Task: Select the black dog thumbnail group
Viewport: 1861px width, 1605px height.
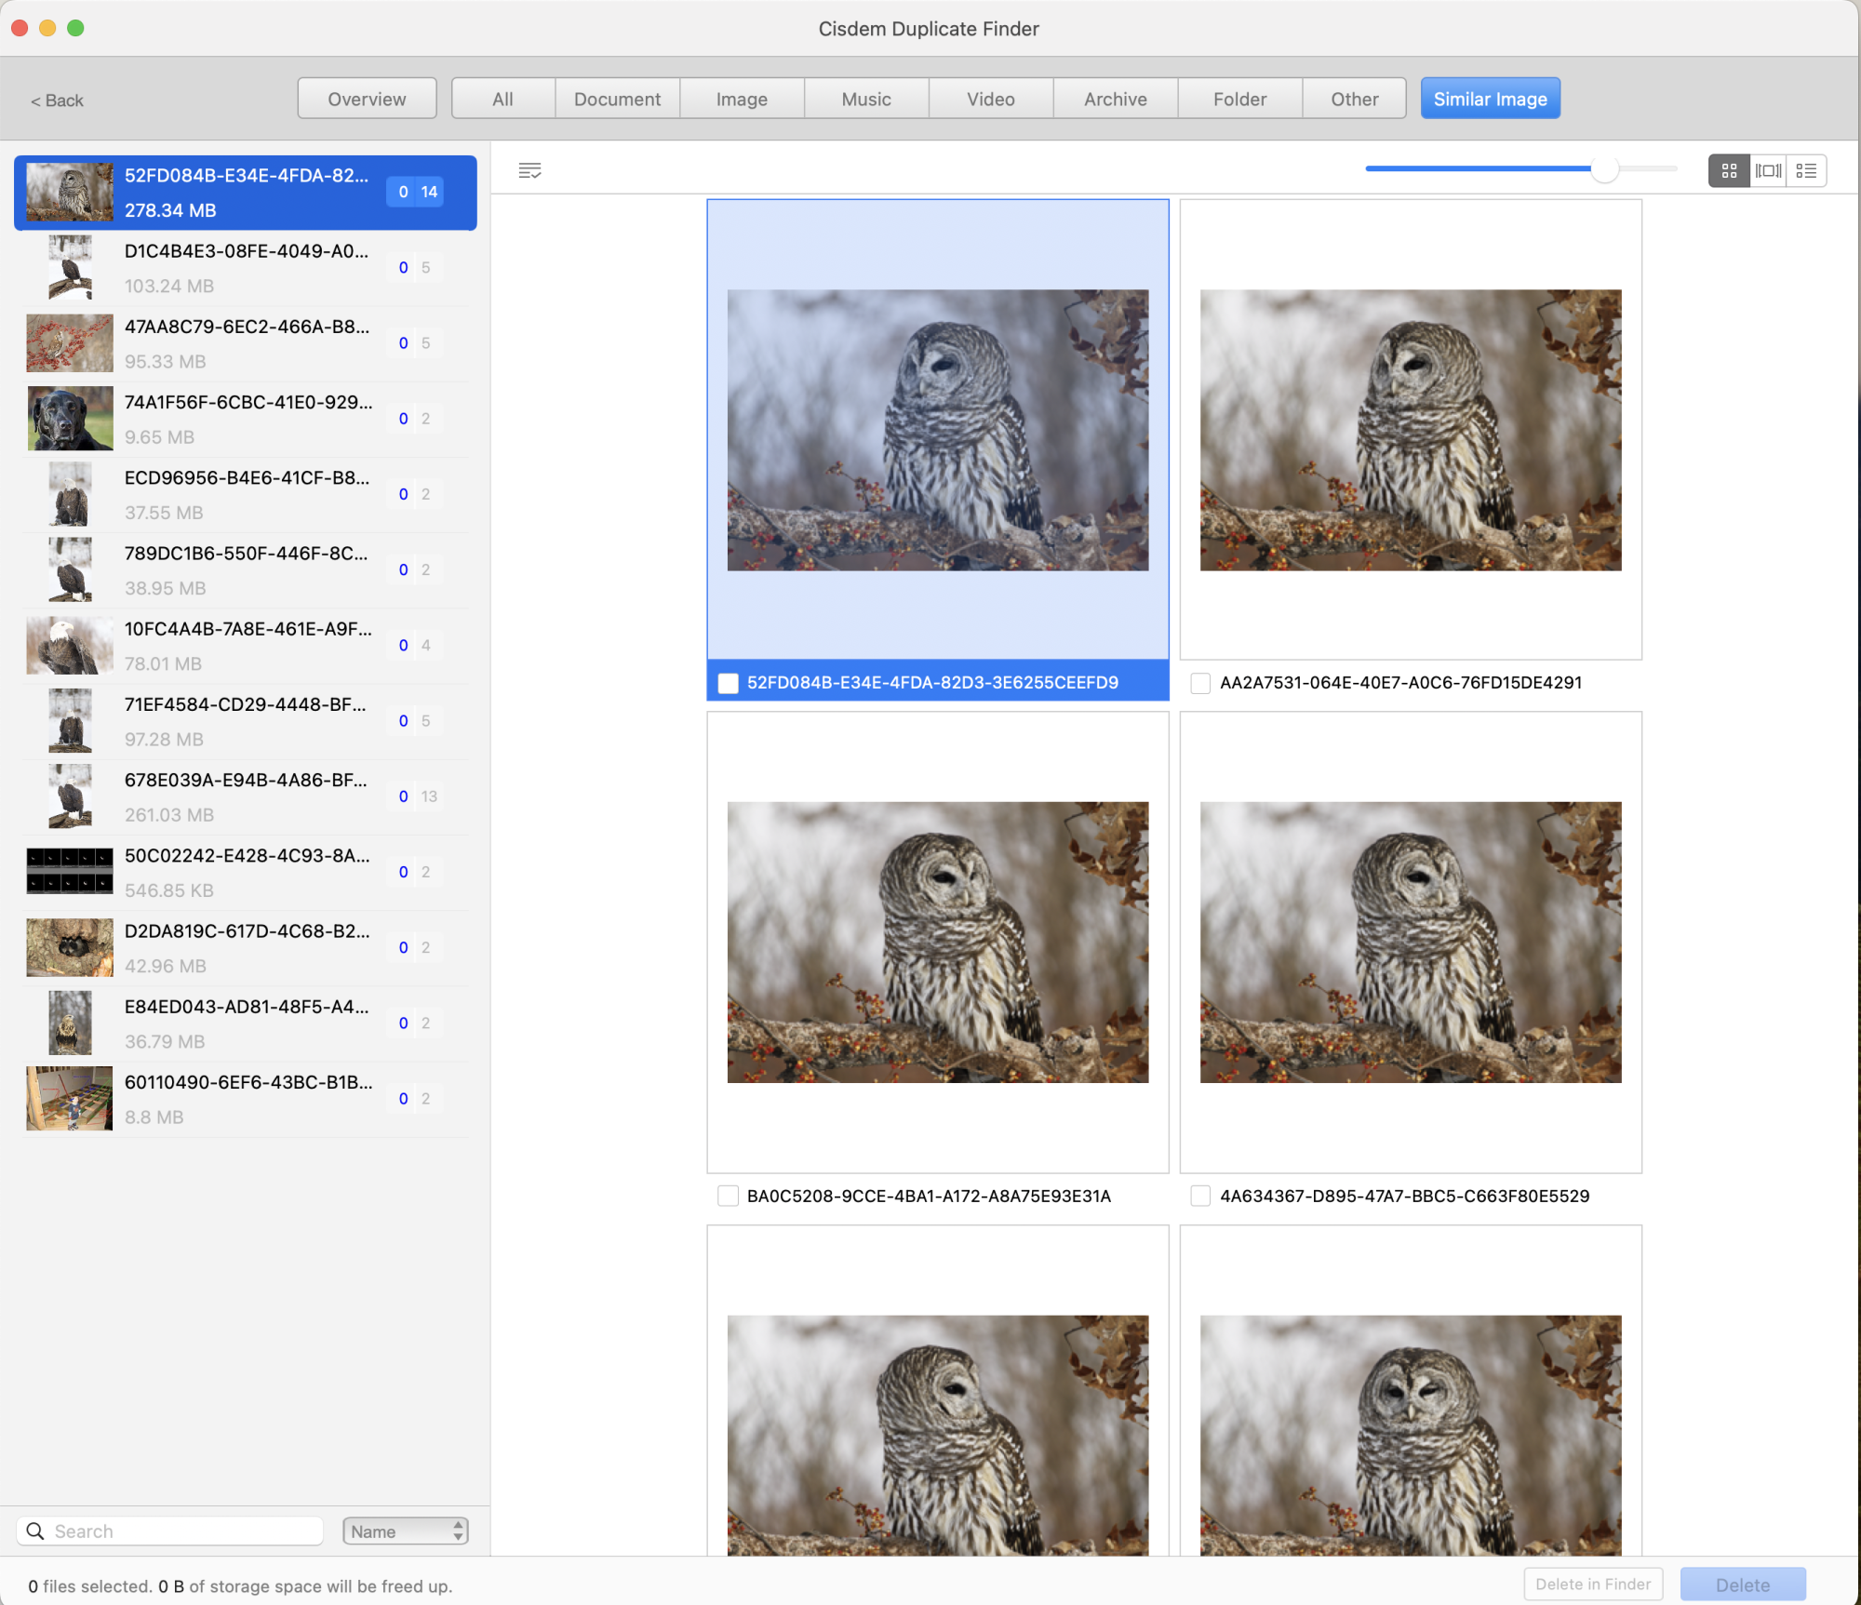Action: click(x=70, y=419)
